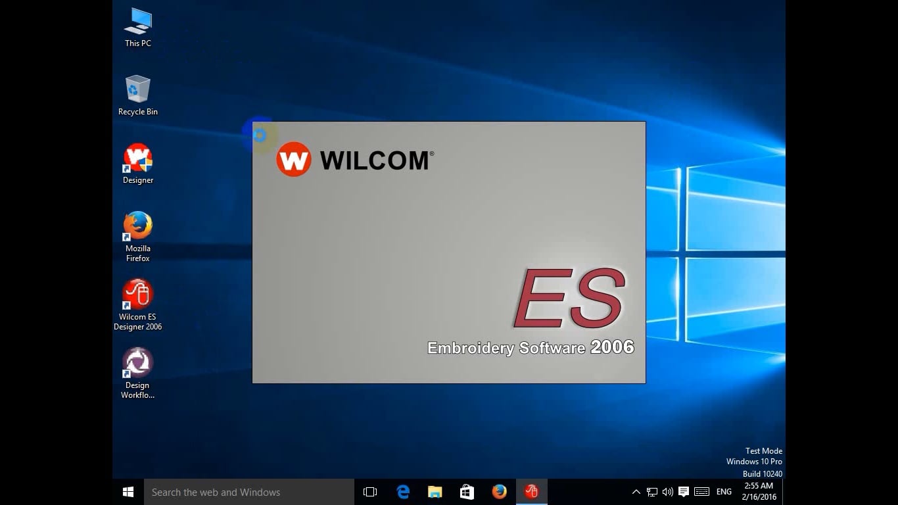Click the Show desktop strip at the taskbar's end
Screen dimensions: 898x505
tap(784, 492)
